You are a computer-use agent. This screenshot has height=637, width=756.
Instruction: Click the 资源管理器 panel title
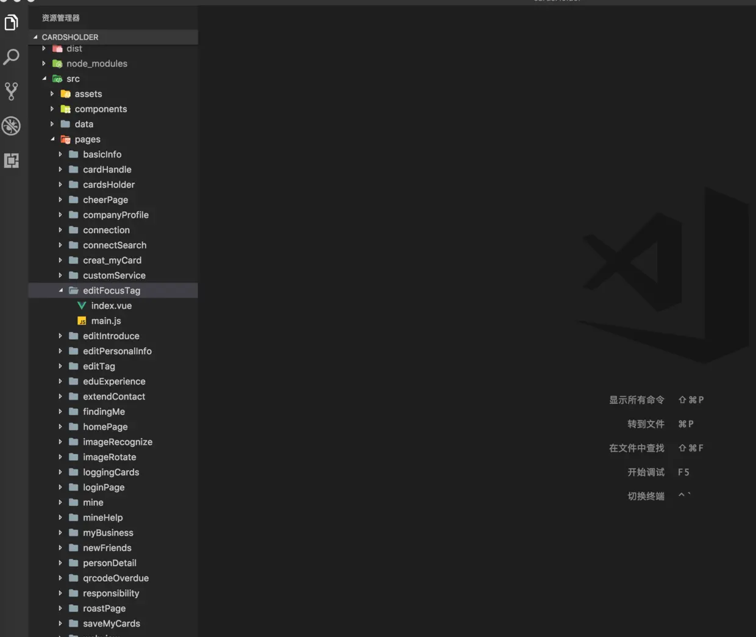point(60,18)
